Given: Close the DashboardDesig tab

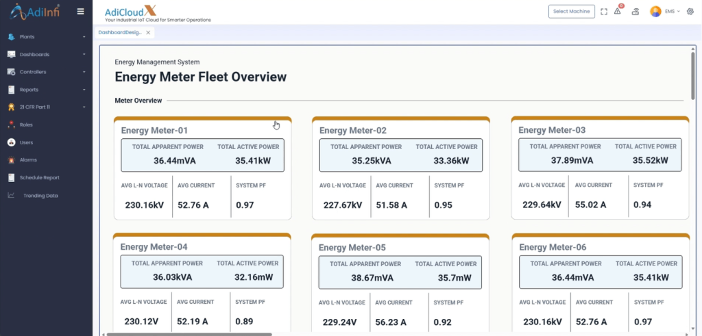Looking at the screenshot, I should click(148, 33).
